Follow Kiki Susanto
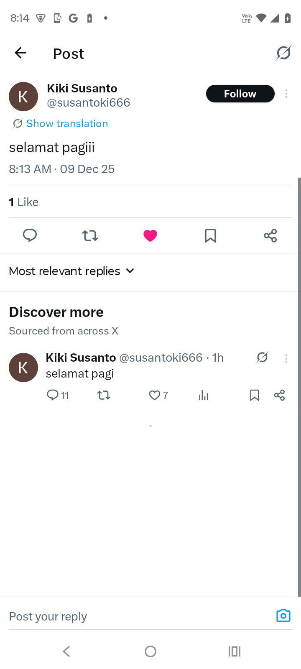 tap(240, 94)
